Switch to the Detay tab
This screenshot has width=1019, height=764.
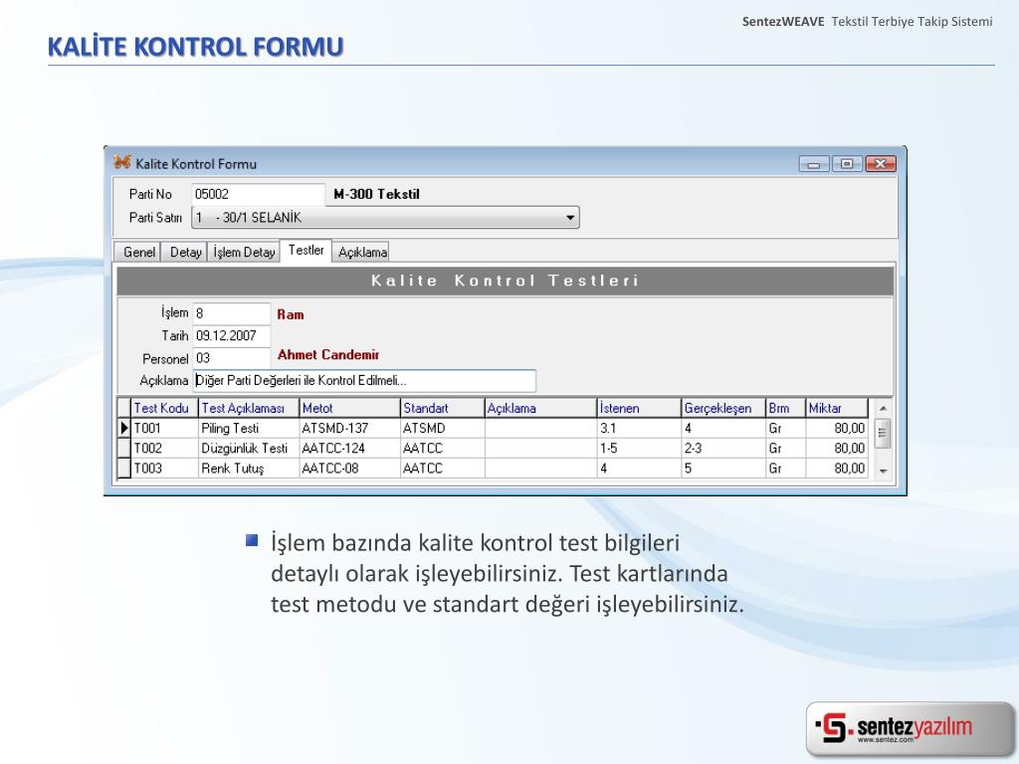185,252
